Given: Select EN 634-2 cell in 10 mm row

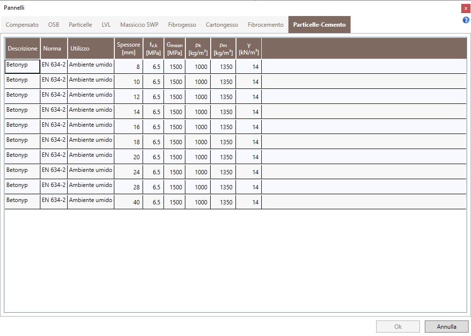Looking at the screenshot, I should [54, 82].
